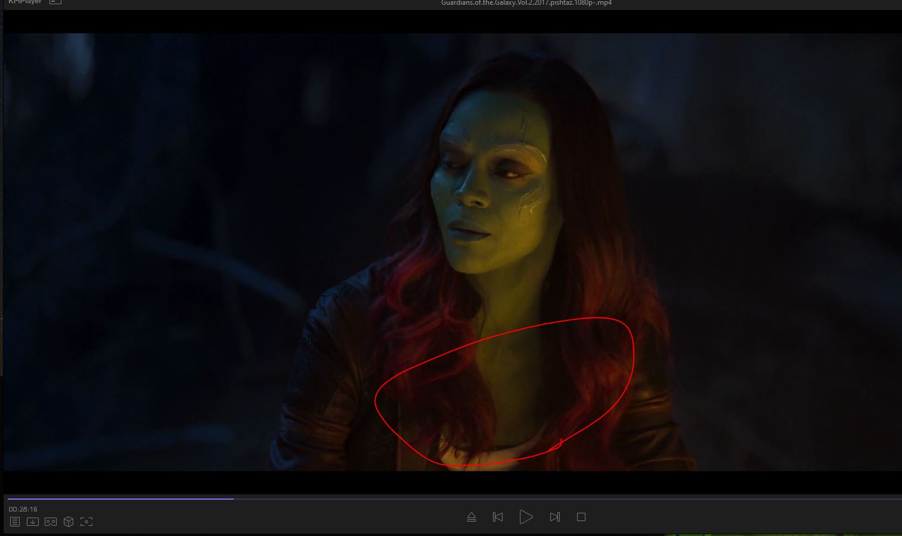
Task: Click the Guardians of the Galaxy file title
Action: [x=526, y=3]
